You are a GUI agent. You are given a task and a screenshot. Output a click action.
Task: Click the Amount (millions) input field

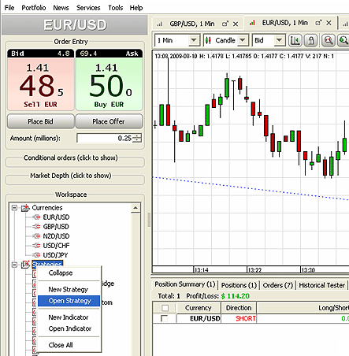(105, 138)
